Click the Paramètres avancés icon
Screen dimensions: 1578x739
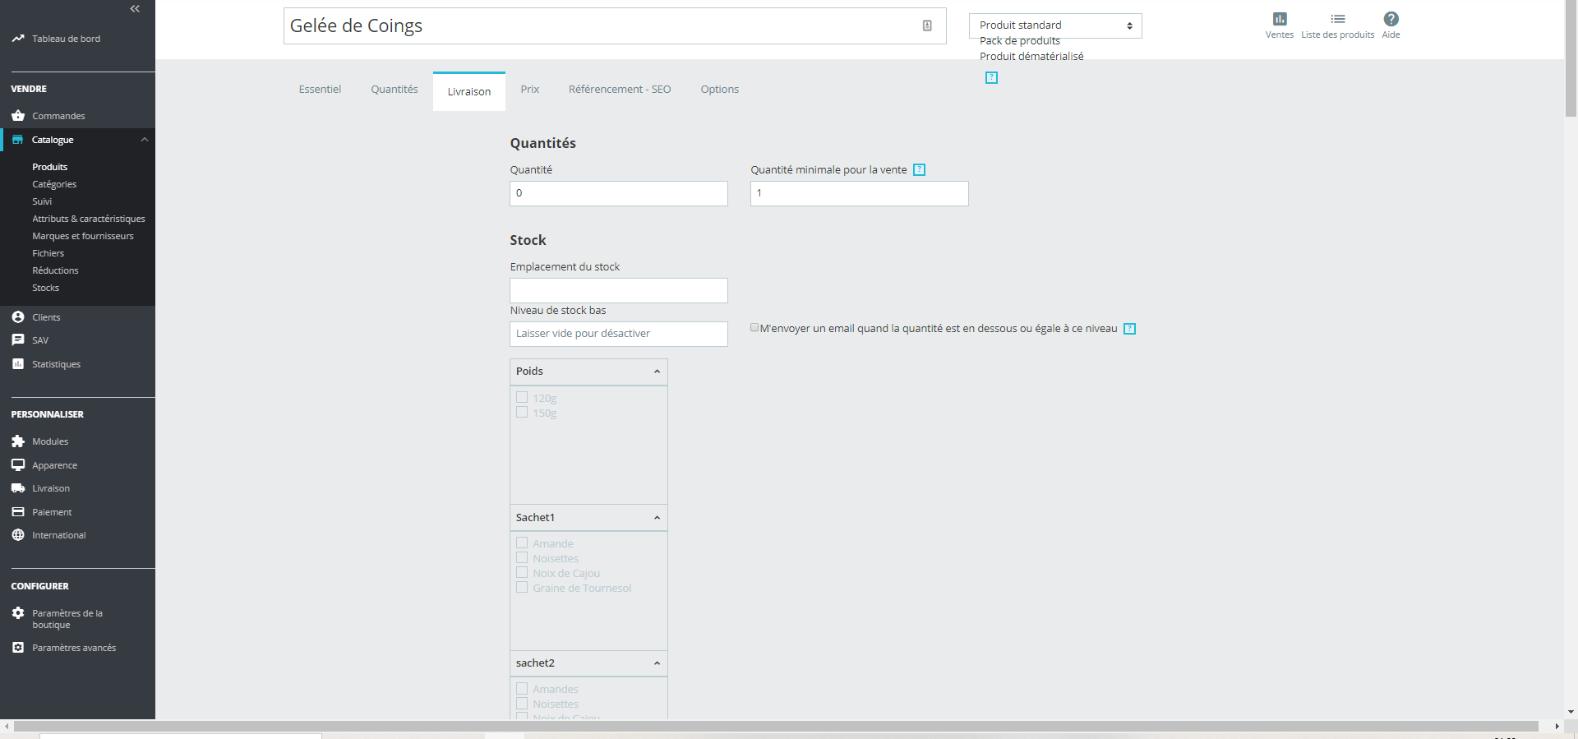pos(18,648)
